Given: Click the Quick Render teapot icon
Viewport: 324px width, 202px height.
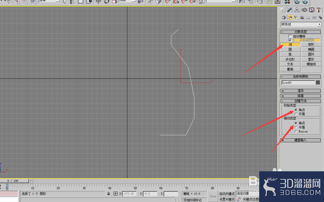Looking at the screenshot, I should 305,2.
